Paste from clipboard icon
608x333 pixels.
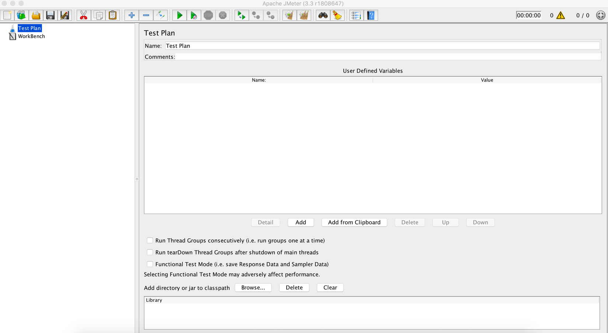pyautogui.click(x=113, y=15)
